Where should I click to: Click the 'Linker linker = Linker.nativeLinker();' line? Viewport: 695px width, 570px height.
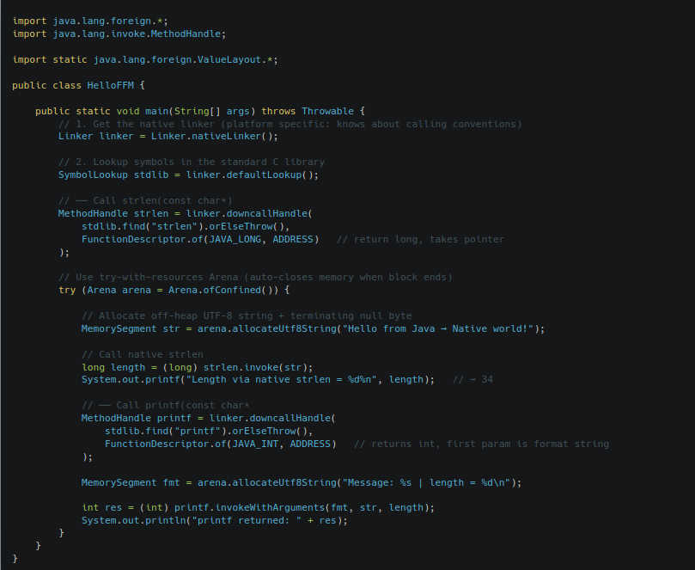coord(168,137)
